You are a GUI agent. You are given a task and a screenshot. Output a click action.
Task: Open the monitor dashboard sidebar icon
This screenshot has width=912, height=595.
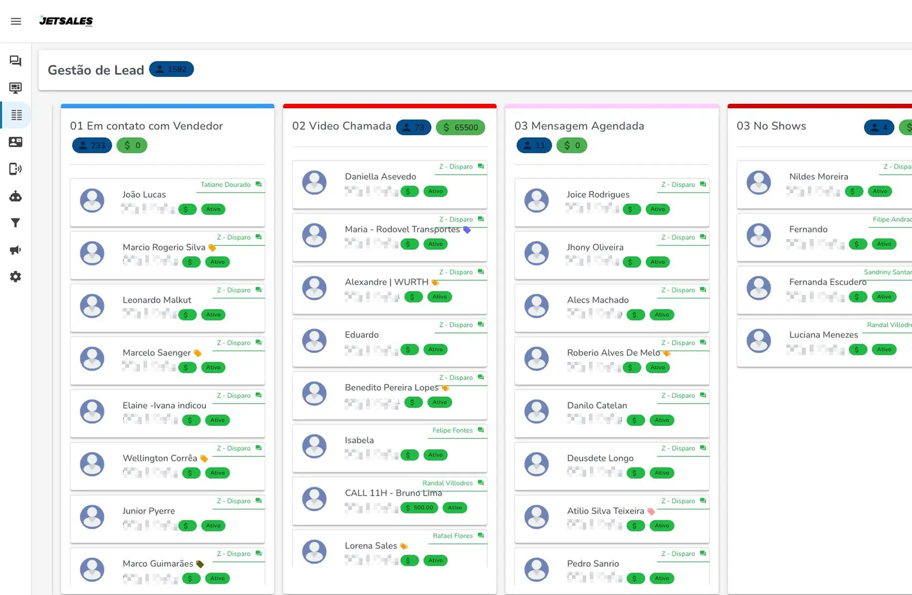[15, 88]
